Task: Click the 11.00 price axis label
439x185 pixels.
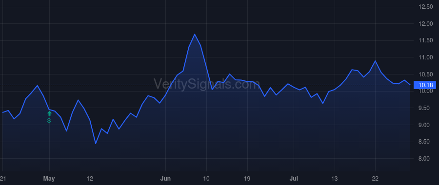Action: click(x=425, y=57)
